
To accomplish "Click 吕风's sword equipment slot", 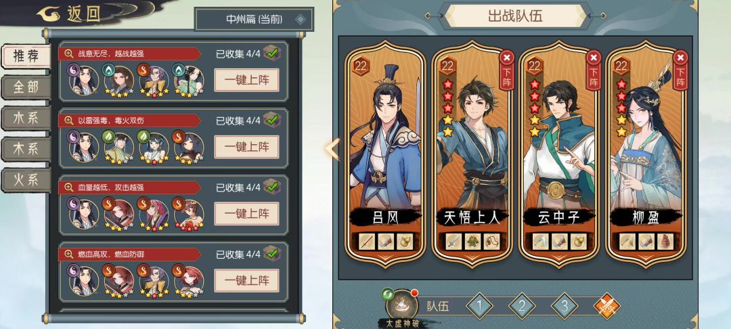I will click(367, 241).
